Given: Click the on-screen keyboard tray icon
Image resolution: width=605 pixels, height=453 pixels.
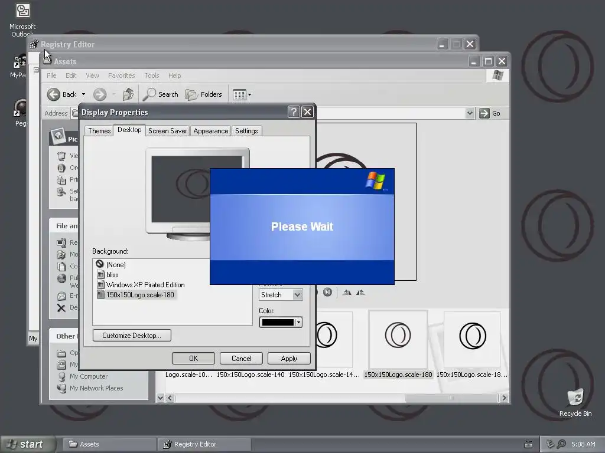Looking at the screenshot, I should pyautogui.click(x=528, y=445).
